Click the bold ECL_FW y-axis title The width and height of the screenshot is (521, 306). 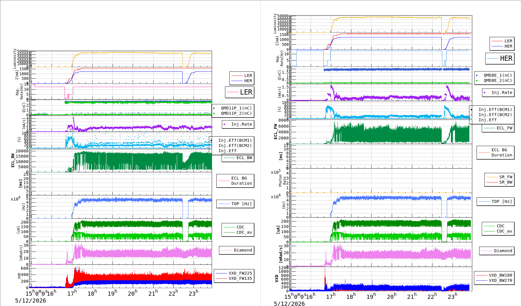[276, 132]
